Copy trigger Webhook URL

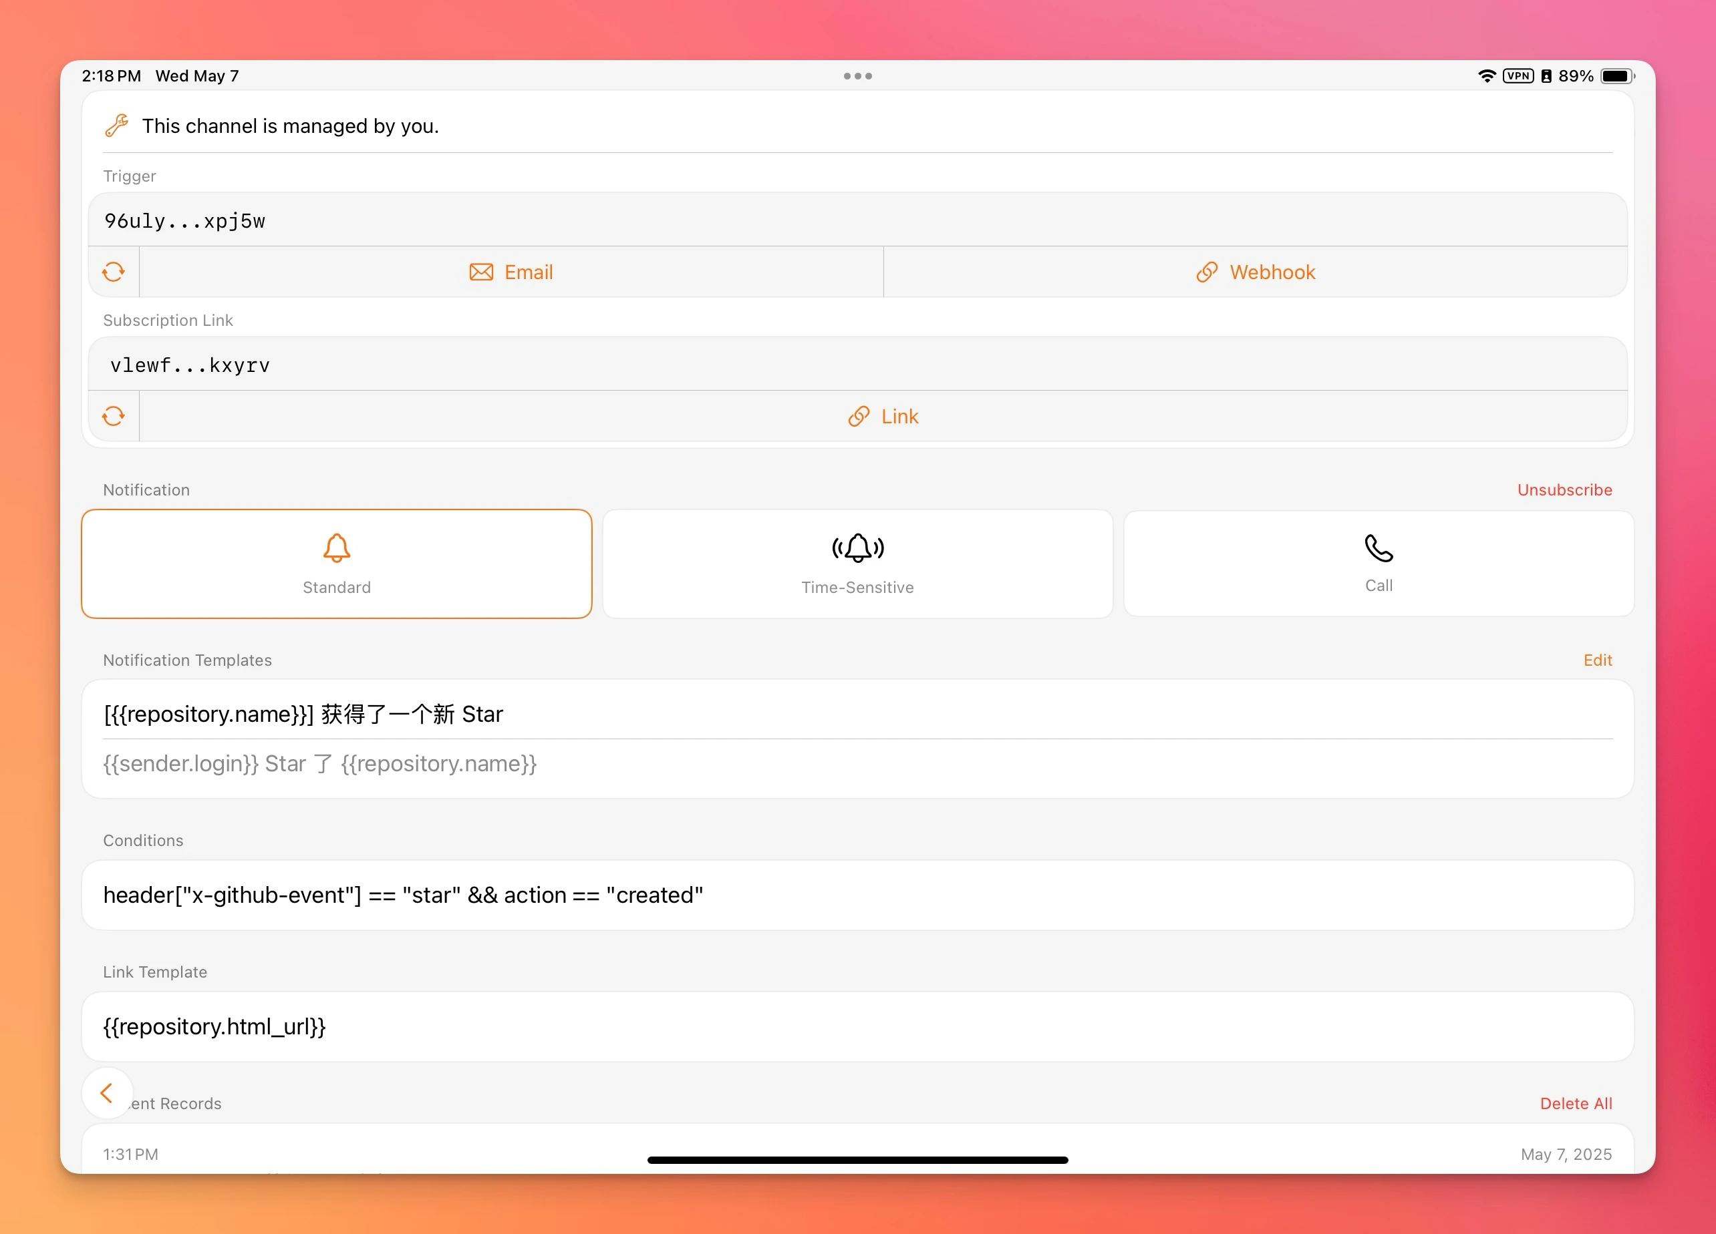[x=1256, y=272]
